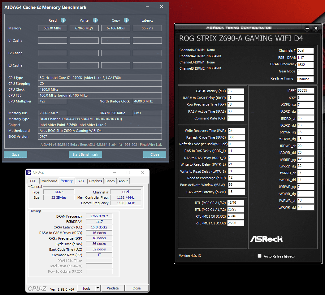The height and width of the screenshot is (295, 325).
Task: Click the Read info icon in AIDA64
Action: (63, 20)
